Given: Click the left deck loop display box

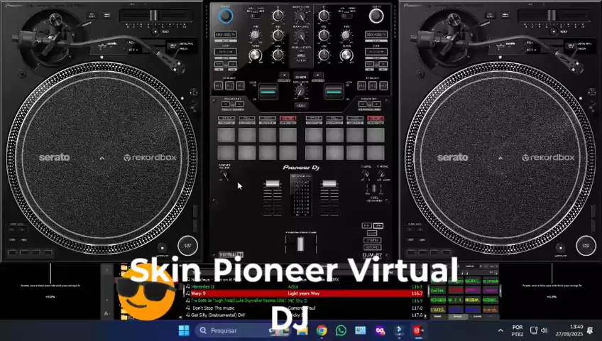Looking at the screenshot, I should pos(225,52).
